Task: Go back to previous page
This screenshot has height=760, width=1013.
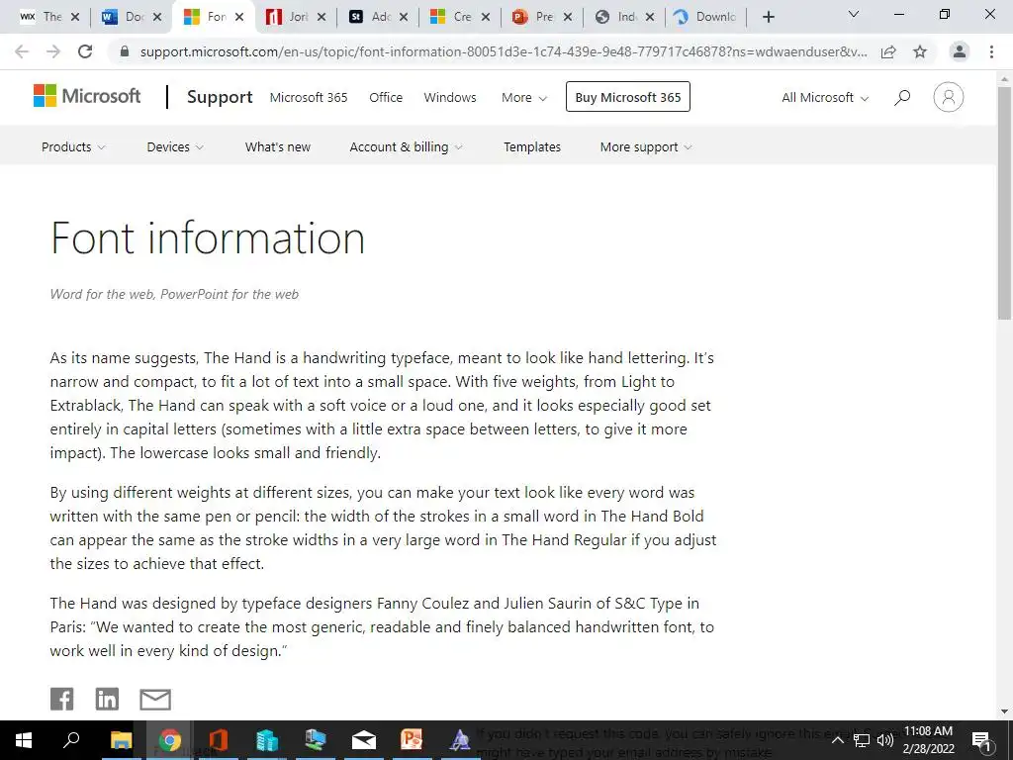Action: click(x=22, y=51)
